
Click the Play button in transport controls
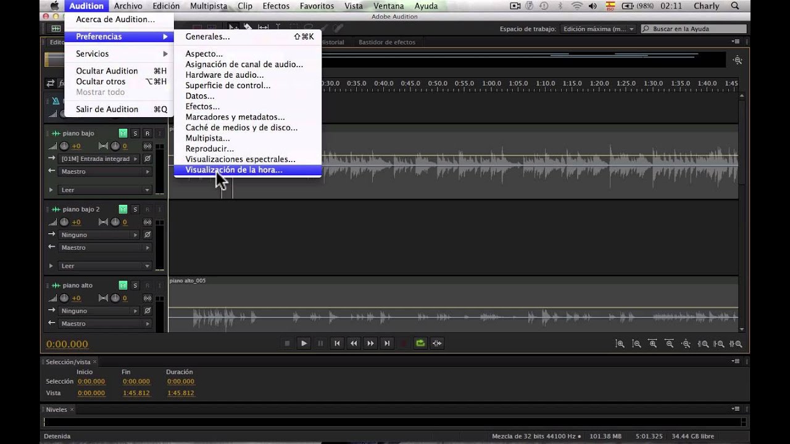[x=304, y=343]
